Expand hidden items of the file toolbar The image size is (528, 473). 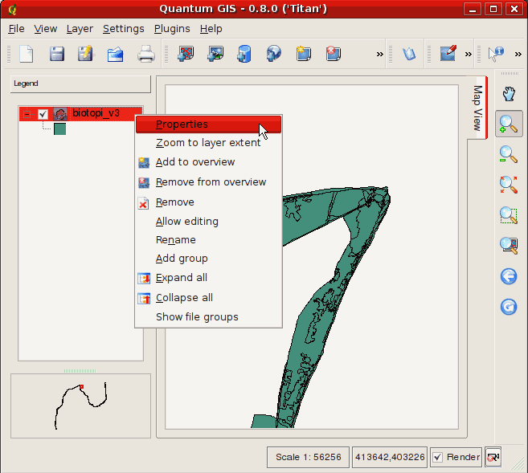point(380,54)
